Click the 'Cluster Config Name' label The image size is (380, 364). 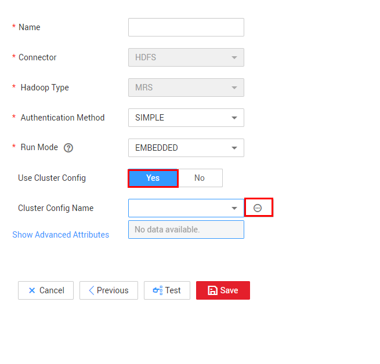56,208
